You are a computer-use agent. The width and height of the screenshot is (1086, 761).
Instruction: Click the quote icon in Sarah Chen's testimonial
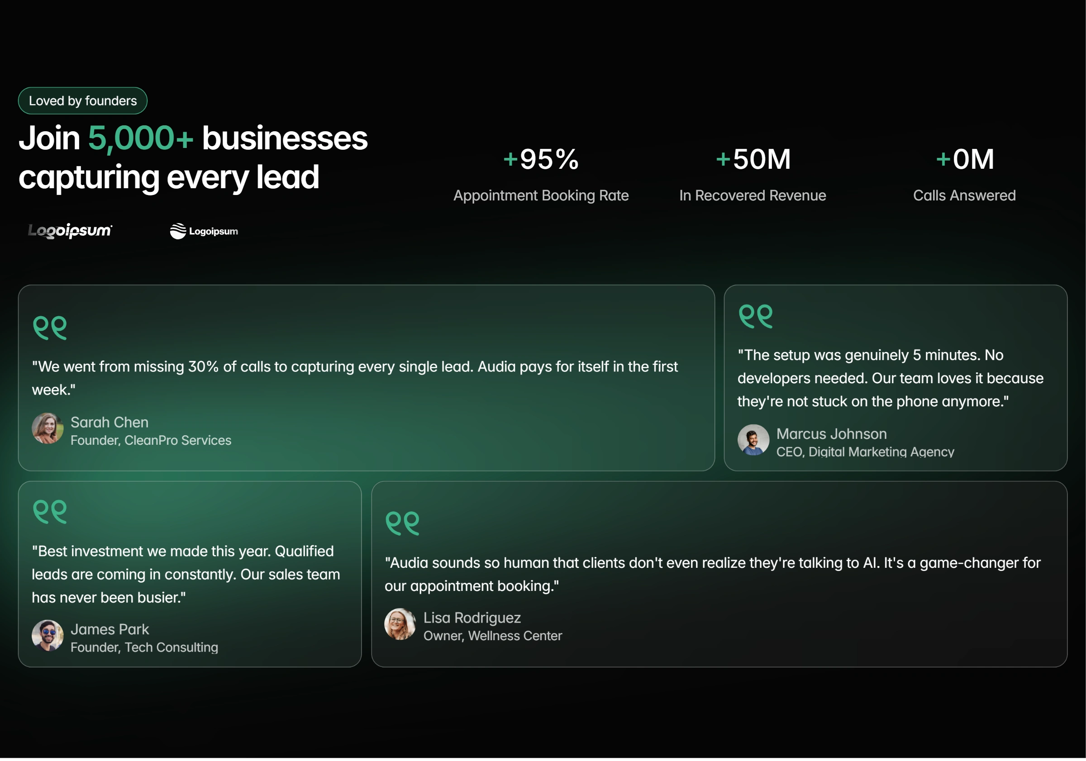pyautogui.click(x=50, y=327)
